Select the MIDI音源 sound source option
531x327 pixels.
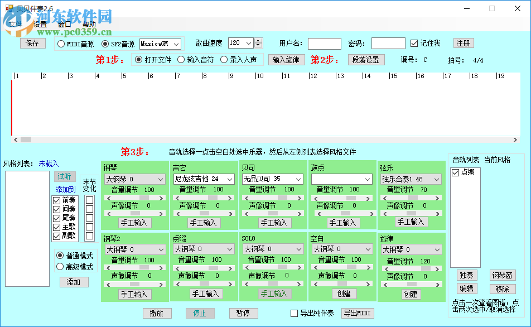coord(61,45)
